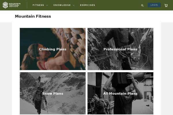Image resolution: width=173 pixels, height=115 pixels.
Task: Click the Mountain Tactical Institute logo
Action: (x=12, y=5)
